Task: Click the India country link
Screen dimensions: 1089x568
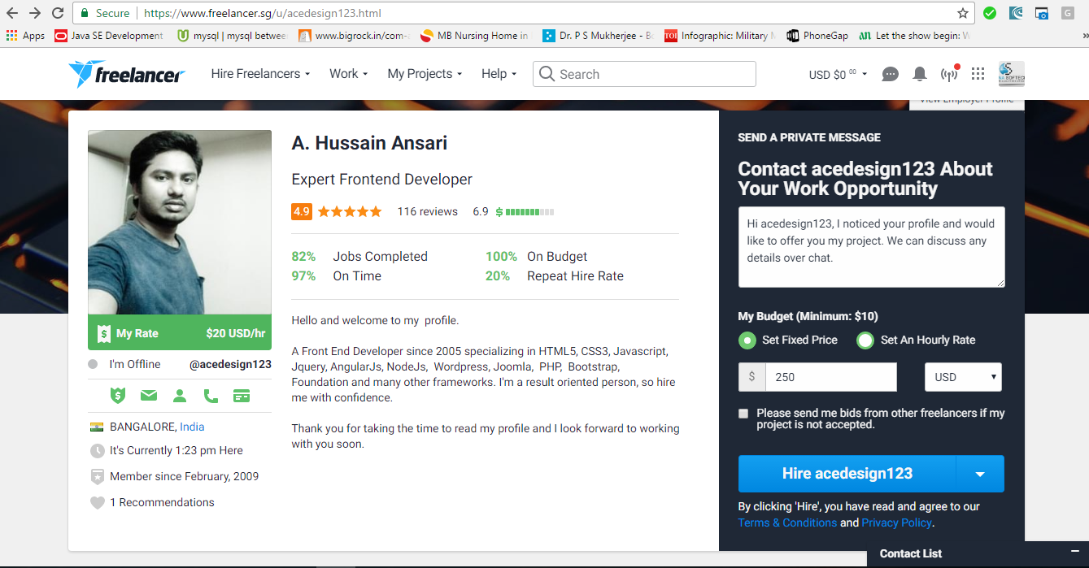Action: click(192, 427)
